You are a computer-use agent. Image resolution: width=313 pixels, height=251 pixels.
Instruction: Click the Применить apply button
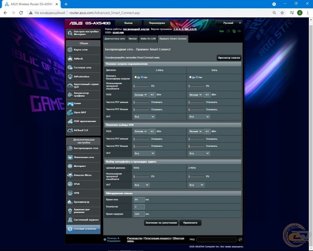[x=190, y=223]
